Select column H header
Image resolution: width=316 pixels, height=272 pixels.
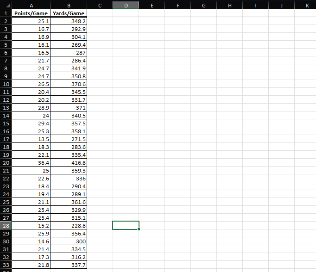coord(229,6)
